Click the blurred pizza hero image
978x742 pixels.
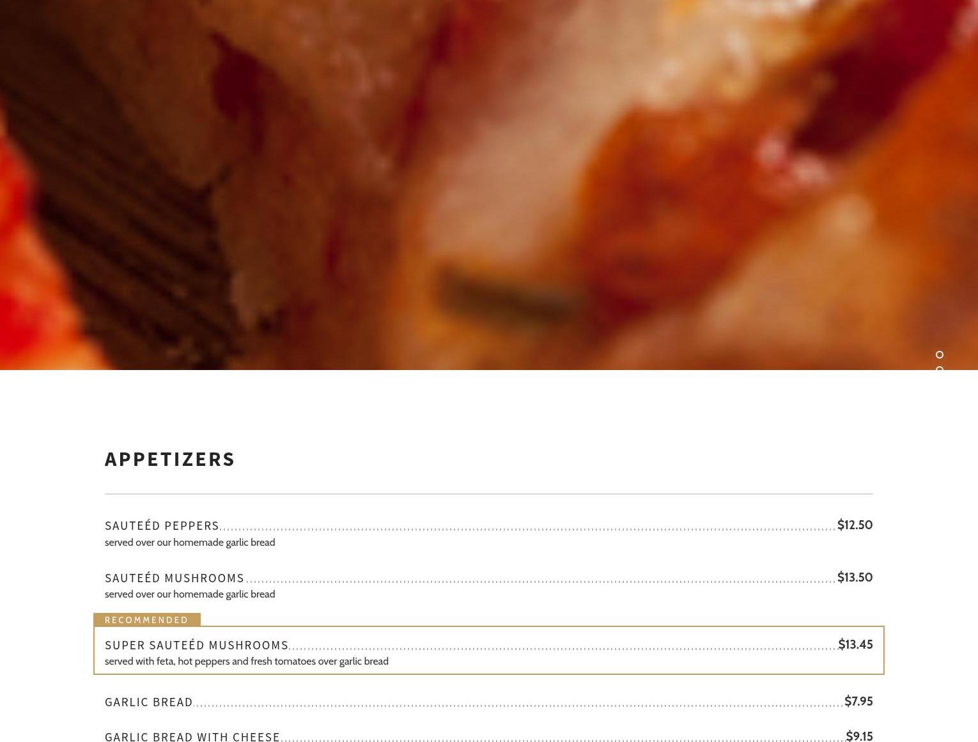pyautogui.click(x=489, y=185)
